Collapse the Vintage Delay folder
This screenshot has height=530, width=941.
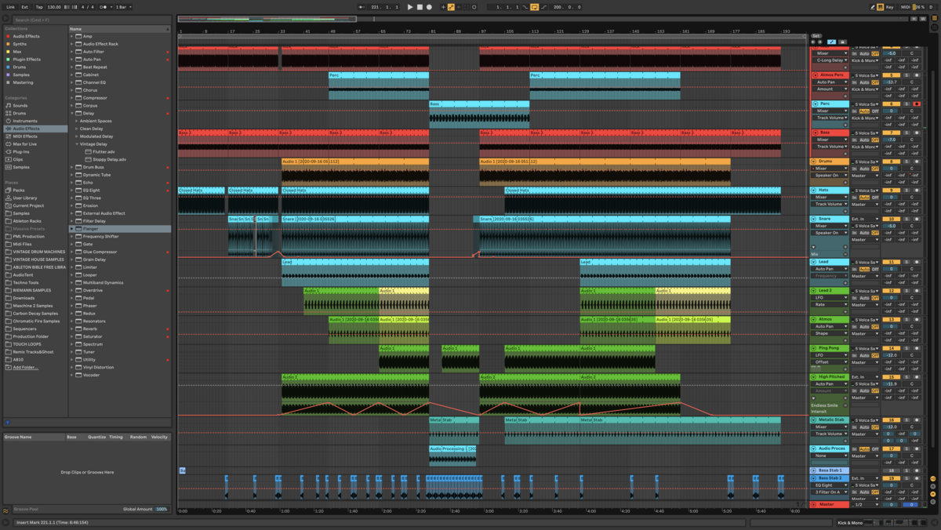point(77,144)
